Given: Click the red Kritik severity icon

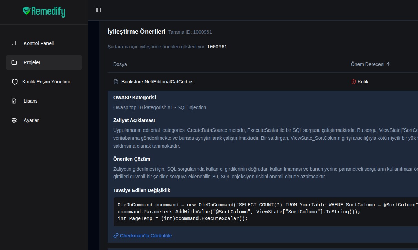Looking at the screenshot, I should point(353,82).
